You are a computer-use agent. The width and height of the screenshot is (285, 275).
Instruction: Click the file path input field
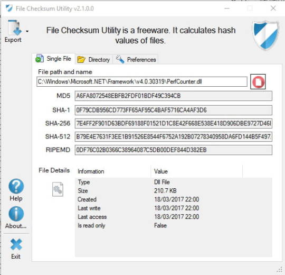point(142,81)
